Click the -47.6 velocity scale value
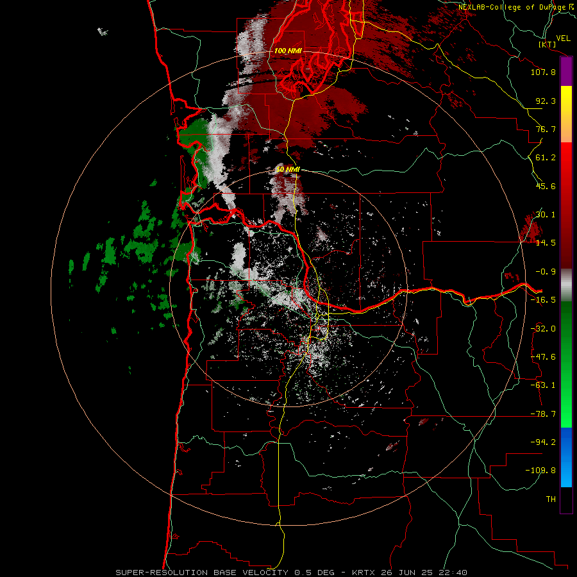 pos(543,357)
